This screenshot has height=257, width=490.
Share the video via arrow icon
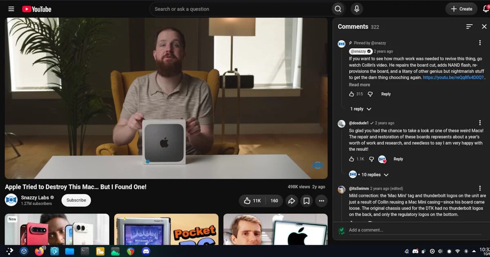pyautogui.click(x=292, y=201)
